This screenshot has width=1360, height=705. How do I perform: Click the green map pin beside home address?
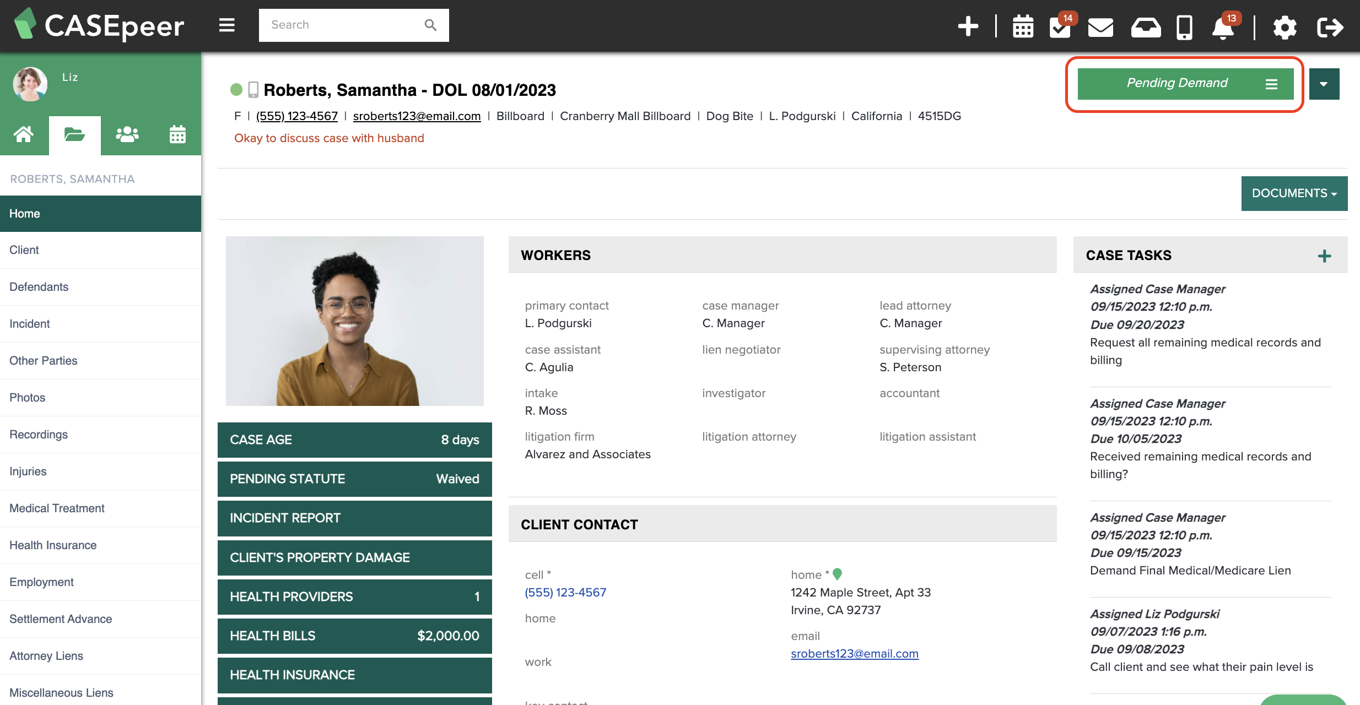coord(837,574)
